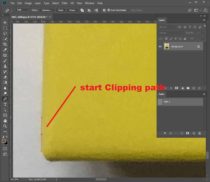Image resolution: width=210 pixels, height=182 pixels.
Task: Toggle the Background layer lock icon
Action: [x=198, y=46]
